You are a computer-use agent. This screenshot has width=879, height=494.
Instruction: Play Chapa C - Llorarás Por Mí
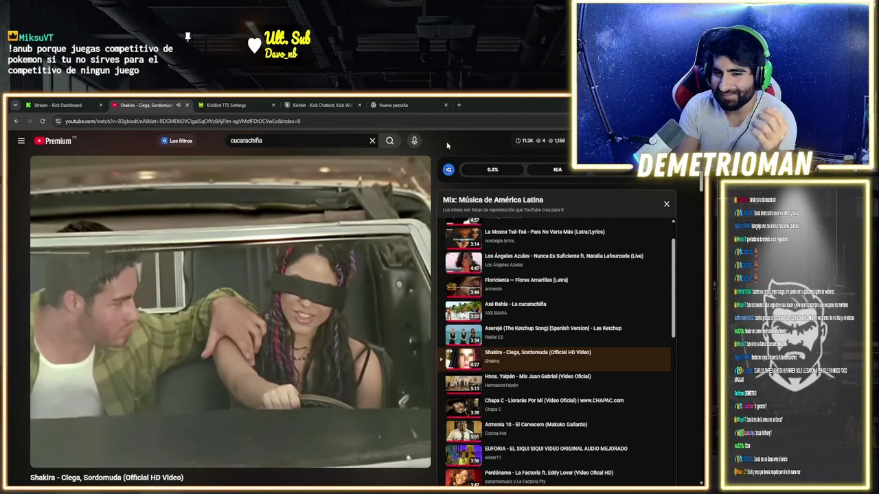click(554, 400)
